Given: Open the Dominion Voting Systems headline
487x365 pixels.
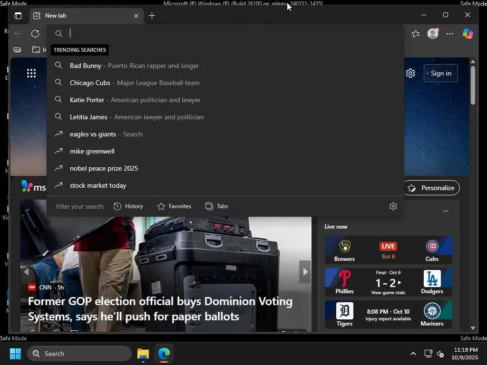Looking at the screenshot, I should (160, 309).
